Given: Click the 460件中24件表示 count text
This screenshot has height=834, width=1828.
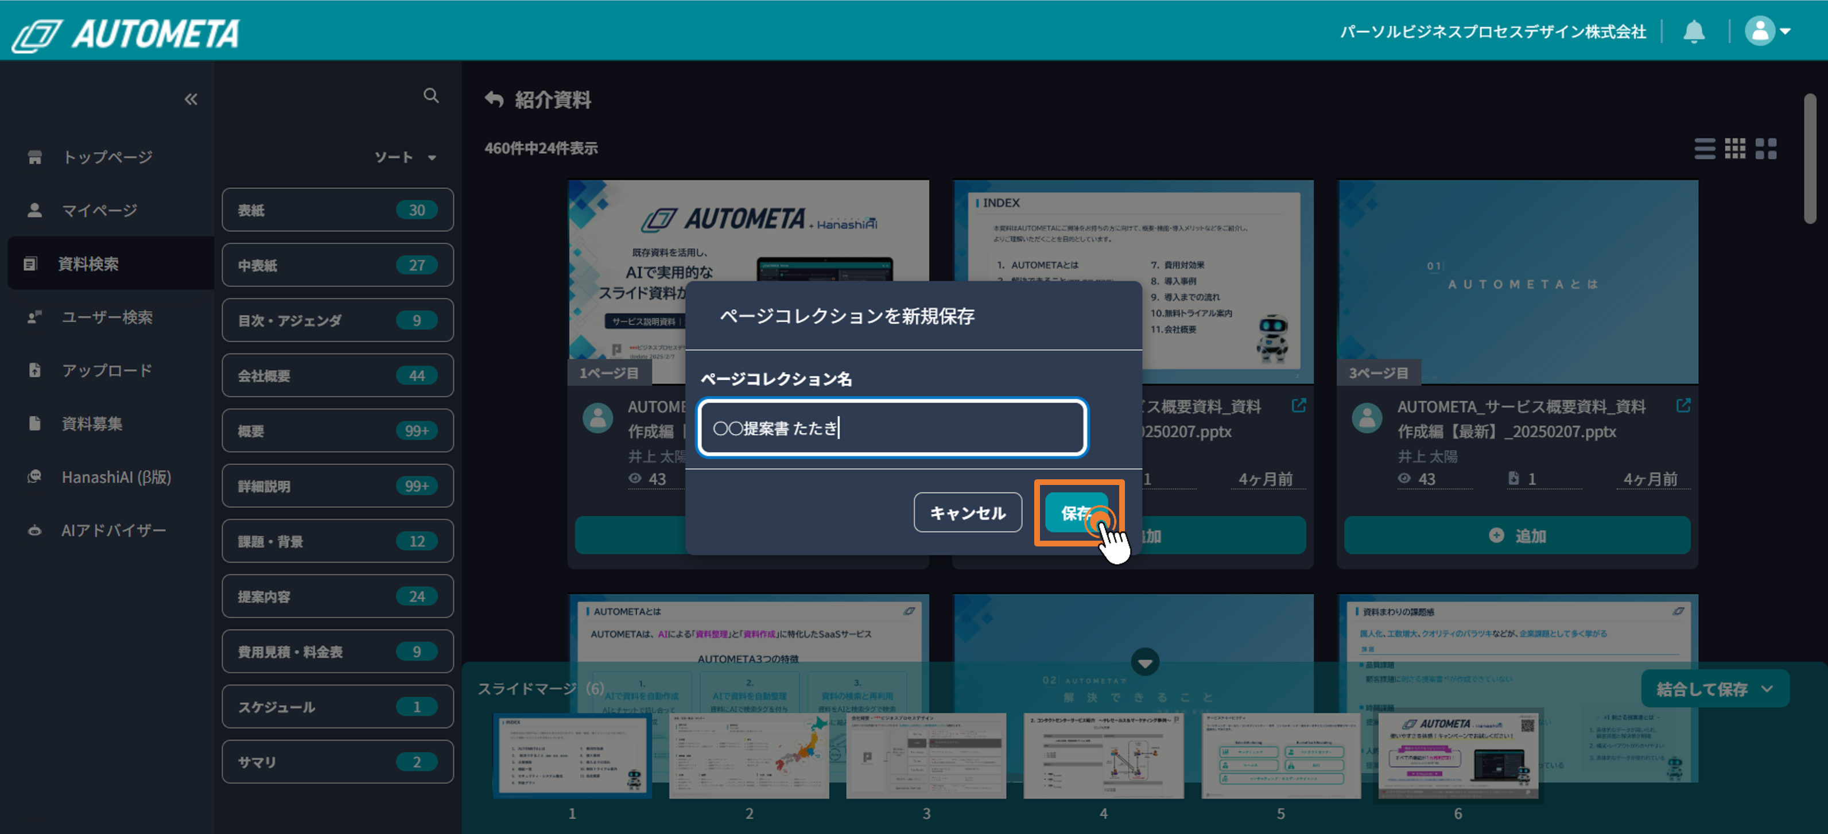Looking at the screenshot, I should coord(541,148).
